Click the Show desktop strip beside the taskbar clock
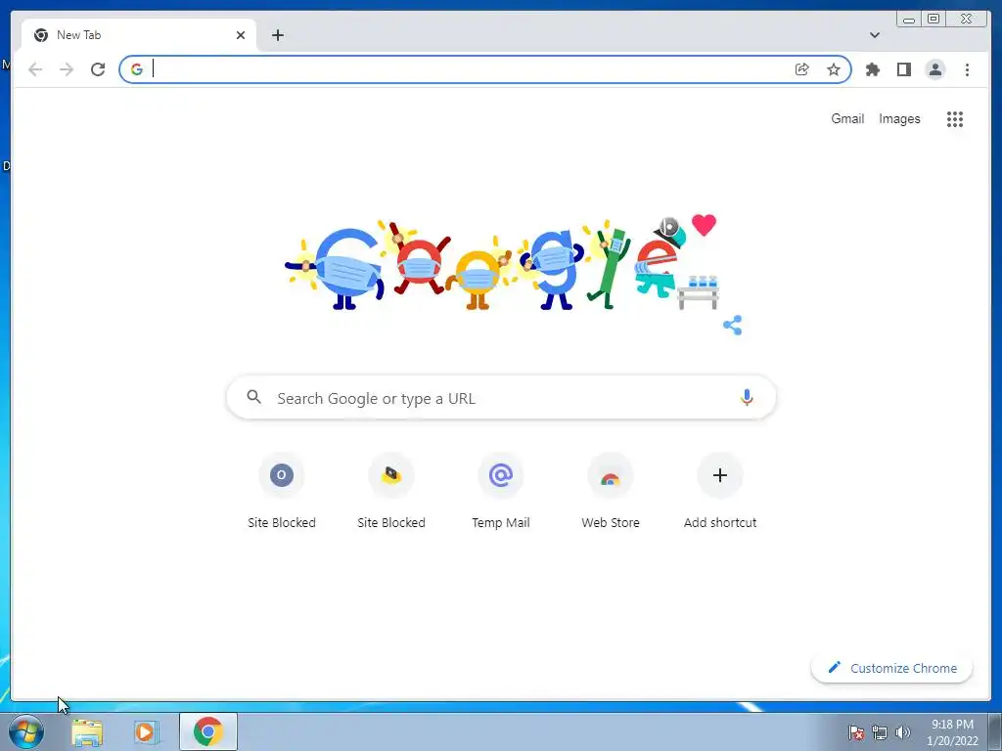 pos(995,731)
